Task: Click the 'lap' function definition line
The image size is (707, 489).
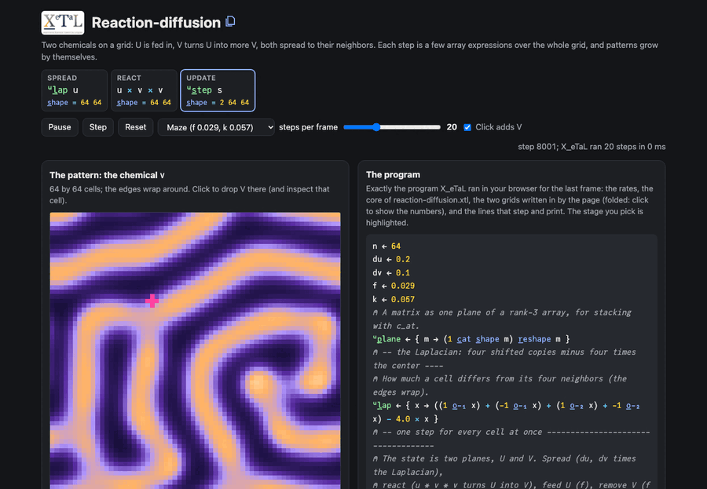Action: [x=506, y=412]
